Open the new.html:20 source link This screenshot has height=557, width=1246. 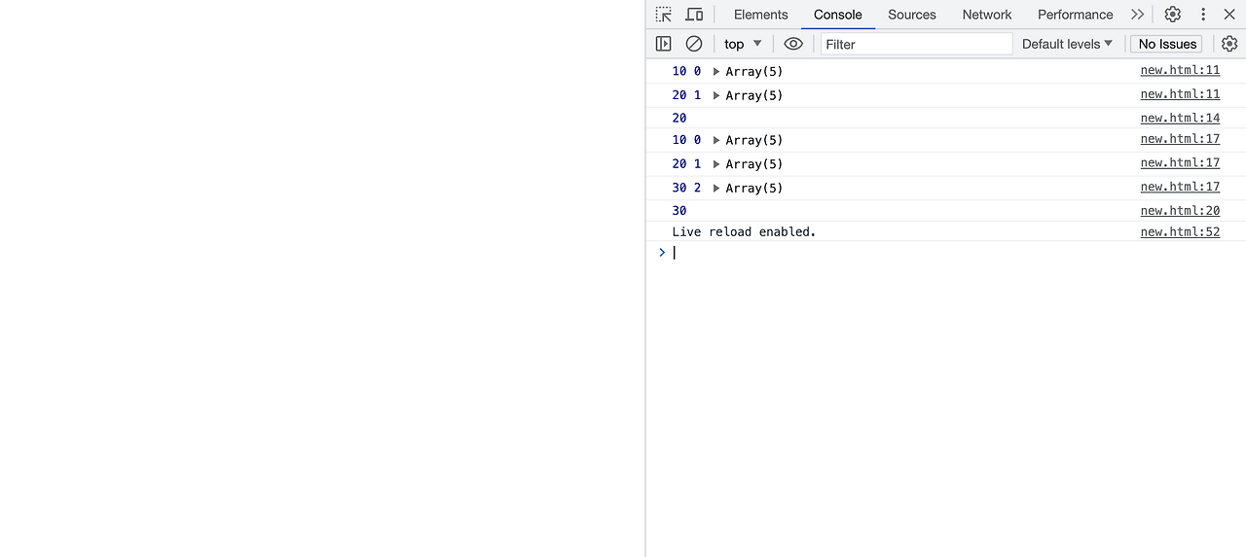tap(1180, 210)
